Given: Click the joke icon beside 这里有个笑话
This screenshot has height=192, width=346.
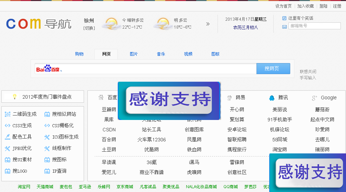Looking at the screenshot, I should click(x=284, y=18).
